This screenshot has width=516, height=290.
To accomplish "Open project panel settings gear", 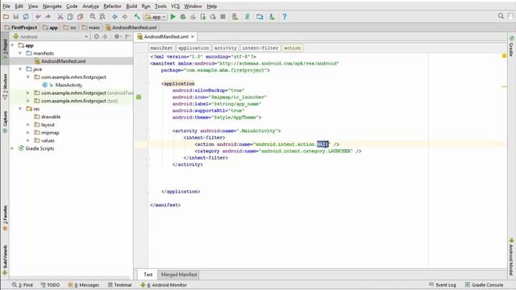I will click(117, 36).
